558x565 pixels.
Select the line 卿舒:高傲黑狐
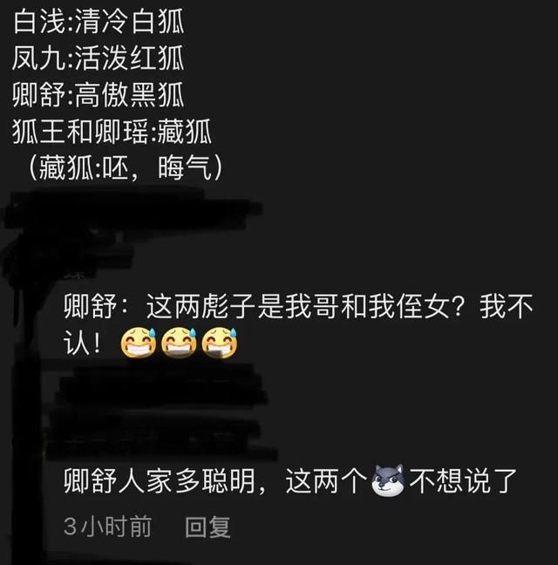coord(99,95)
